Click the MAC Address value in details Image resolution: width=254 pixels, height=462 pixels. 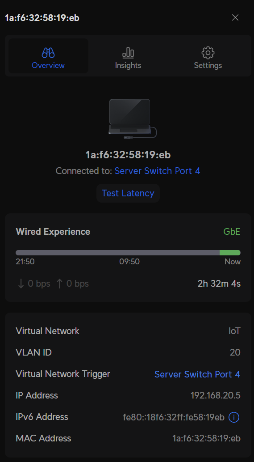coord(206,438)
